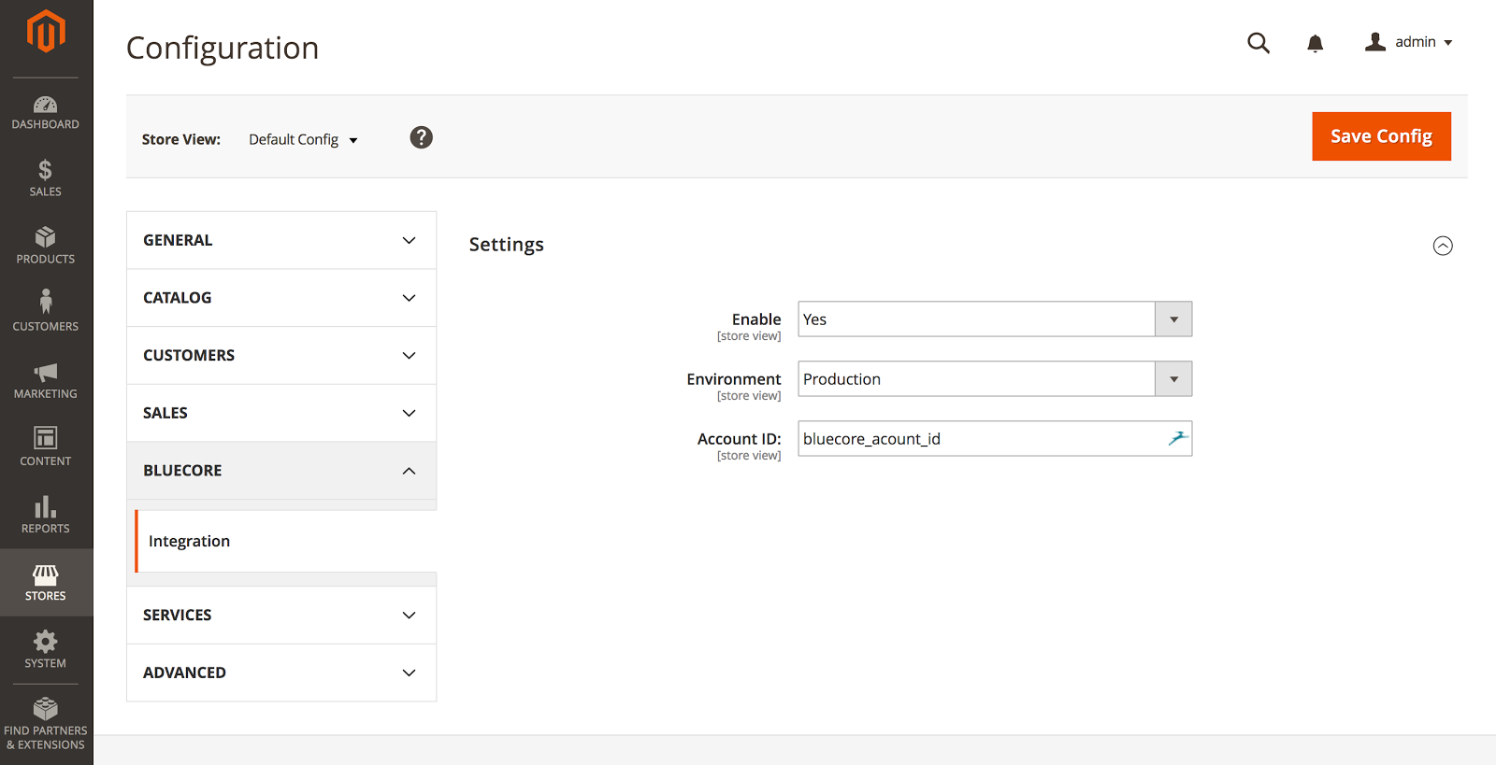Expand the General configuration tab

[281, 240]
